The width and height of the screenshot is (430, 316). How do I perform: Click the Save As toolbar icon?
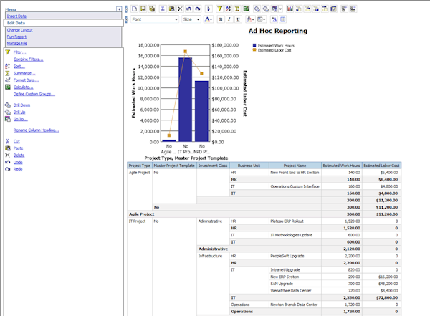click(152, 9)
